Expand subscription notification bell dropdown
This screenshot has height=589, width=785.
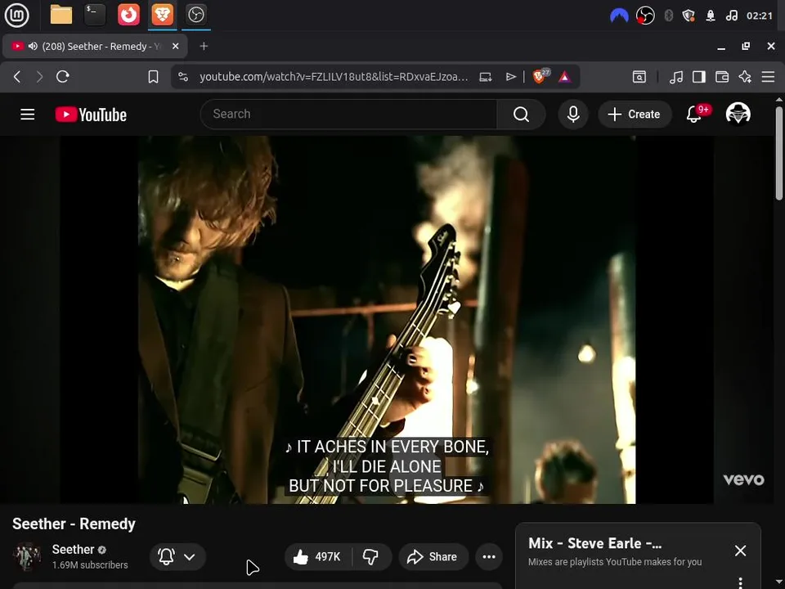click(177, 556)
